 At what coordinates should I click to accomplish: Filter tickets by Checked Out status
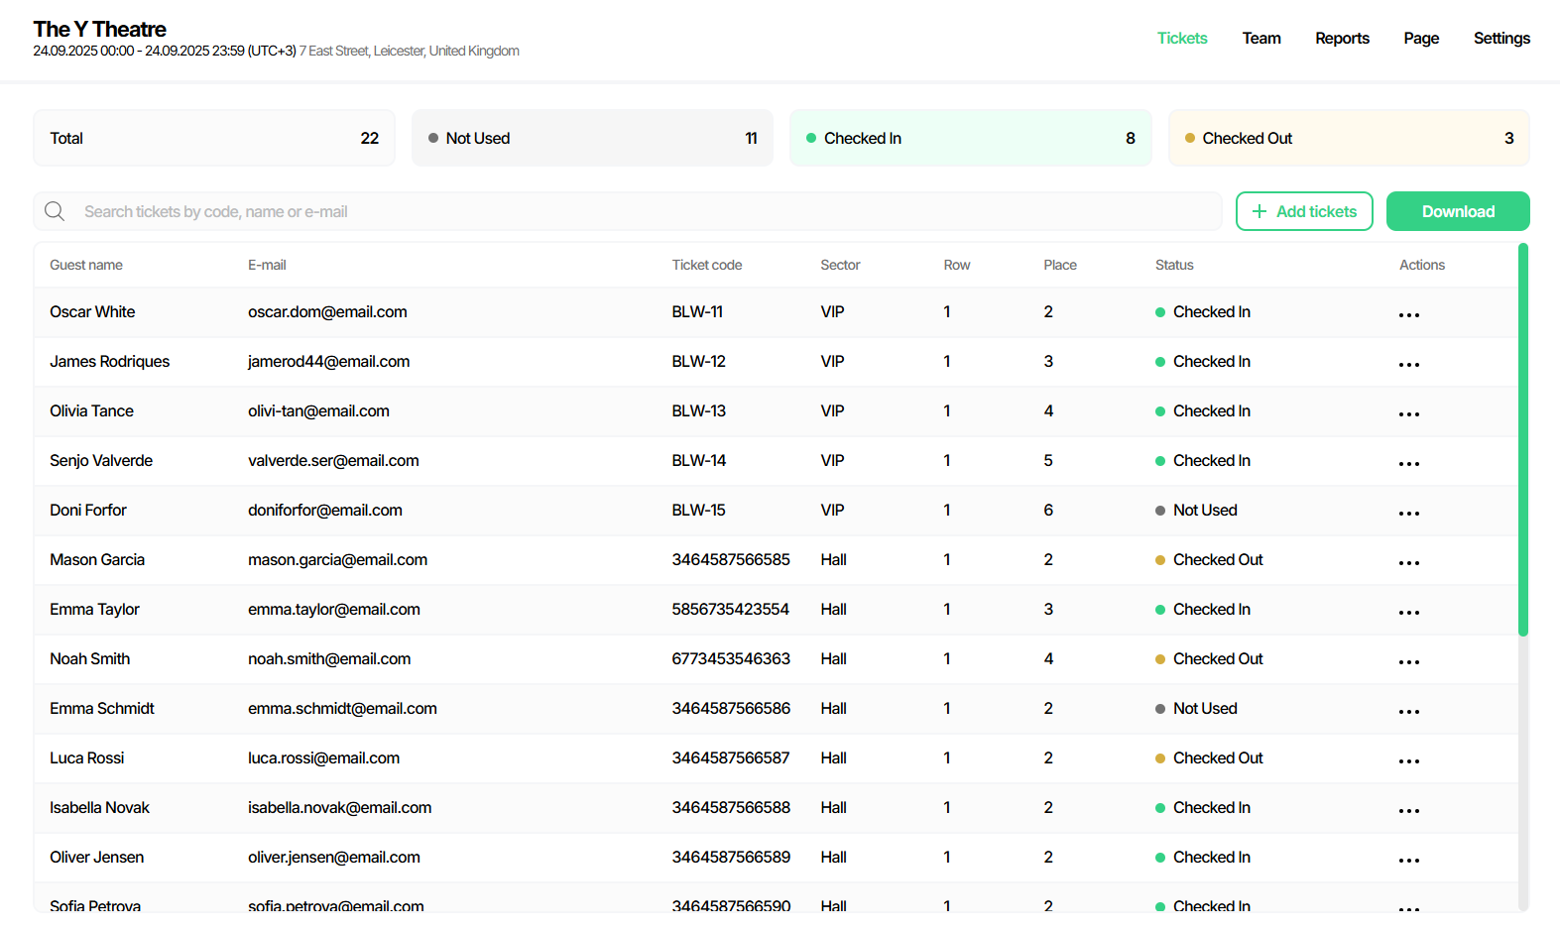click(x=1348, y=138)
